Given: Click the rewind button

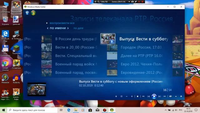Looking at the screenshot, I should coord(143,96).
